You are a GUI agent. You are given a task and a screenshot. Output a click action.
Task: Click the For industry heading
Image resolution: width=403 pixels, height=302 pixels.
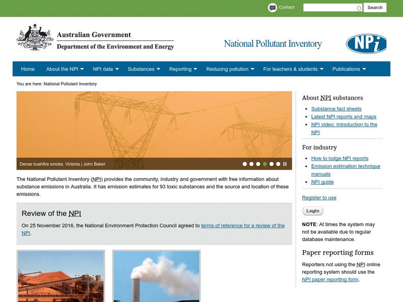pyautogui.click(x=319, y=147)
